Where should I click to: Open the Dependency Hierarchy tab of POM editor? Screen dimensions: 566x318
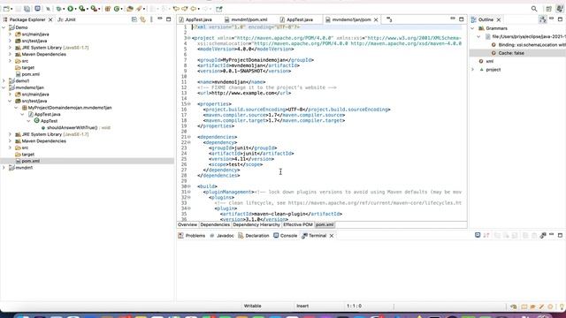click(x=256, y=224)
